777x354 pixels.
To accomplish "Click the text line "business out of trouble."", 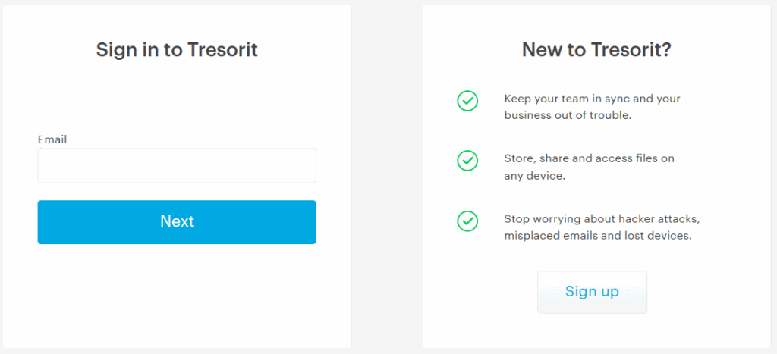I will point(568,116).
